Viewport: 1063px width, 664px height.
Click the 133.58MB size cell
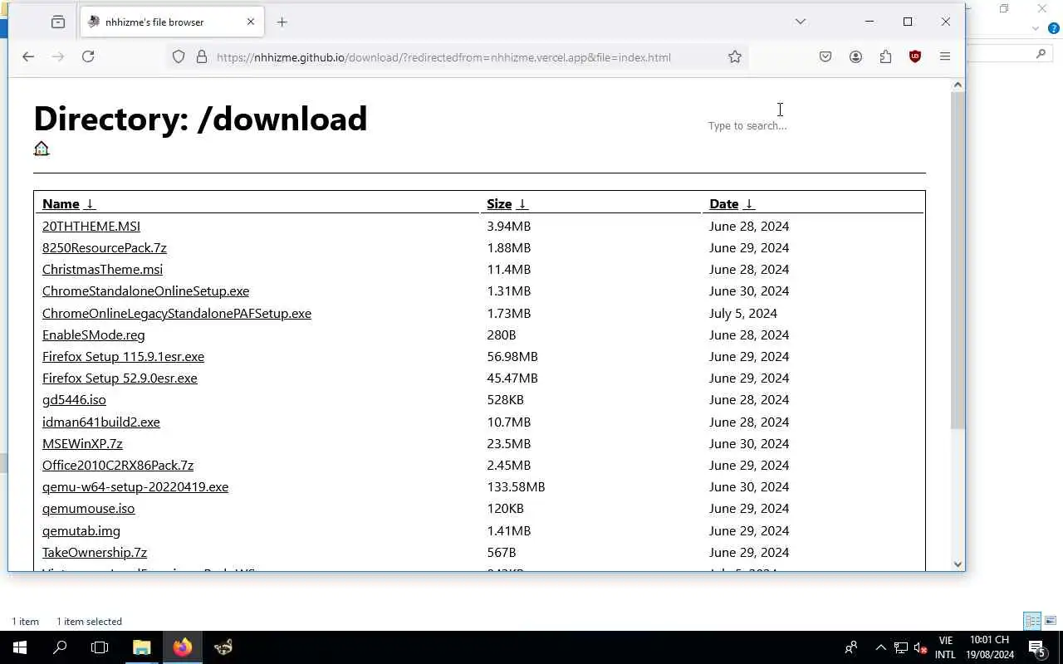click(x=516, y=486)
